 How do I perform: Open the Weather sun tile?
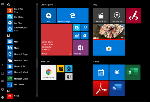point(117,72)
